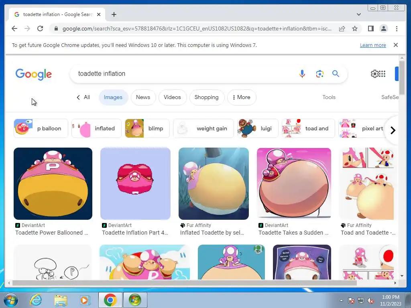The width and height of the screenshot is (411, 308).
Task: Filter results by weight gain chip
Action: 203,128
